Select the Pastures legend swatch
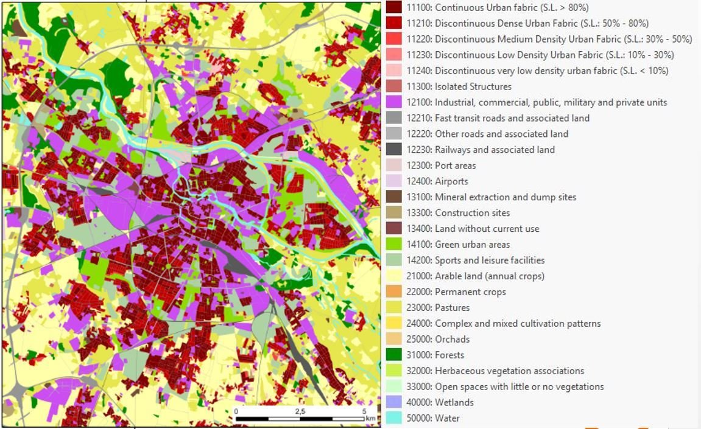The width and height of the screenshot is (701, 429). (x=393, y=308)
